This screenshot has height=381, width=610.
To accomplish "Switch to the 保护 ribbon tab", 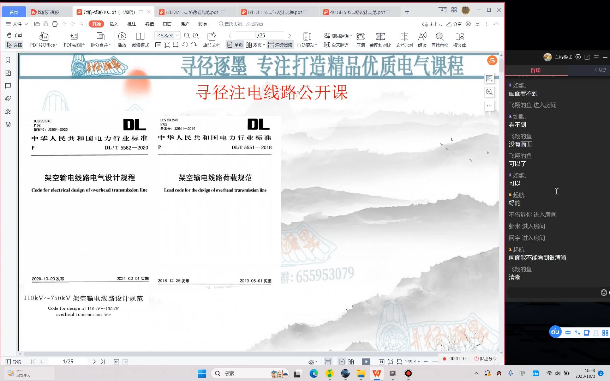I will [185, 24].
